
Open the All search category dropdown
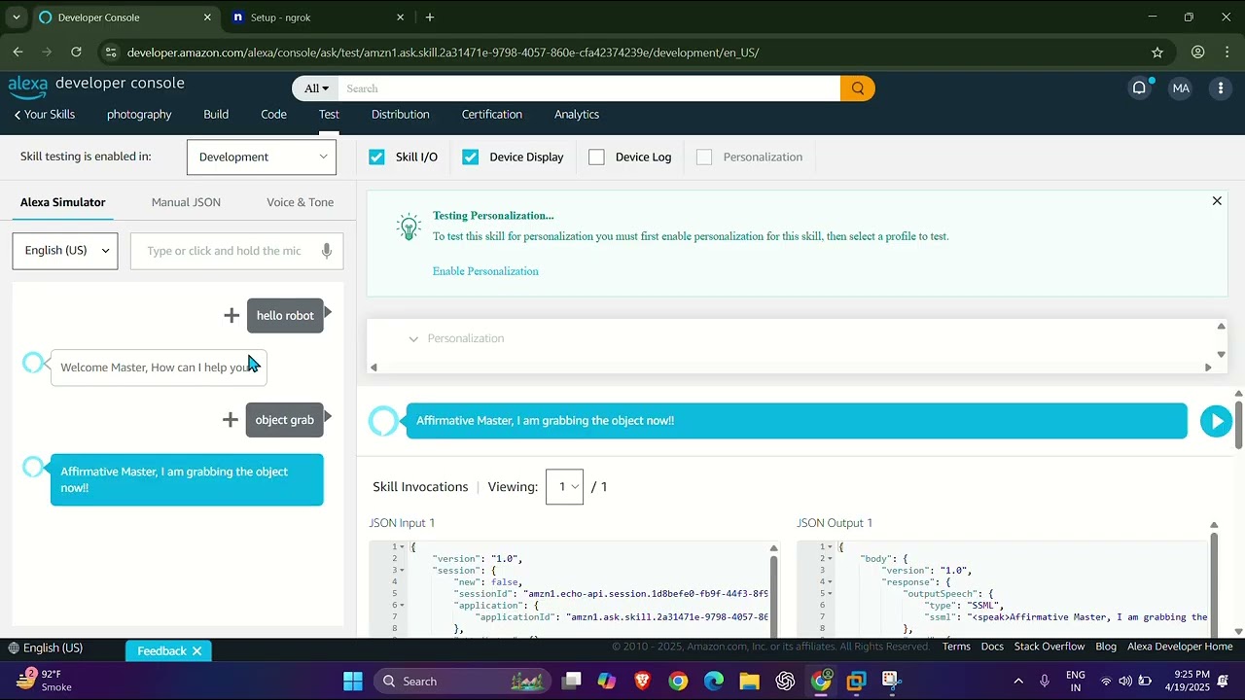coord(316,88)
